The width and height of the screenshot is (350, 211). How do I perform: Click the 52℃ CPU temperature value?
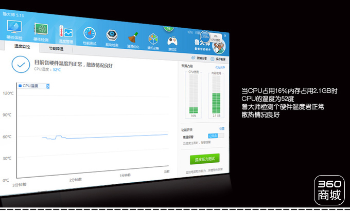tap(57, 70)
